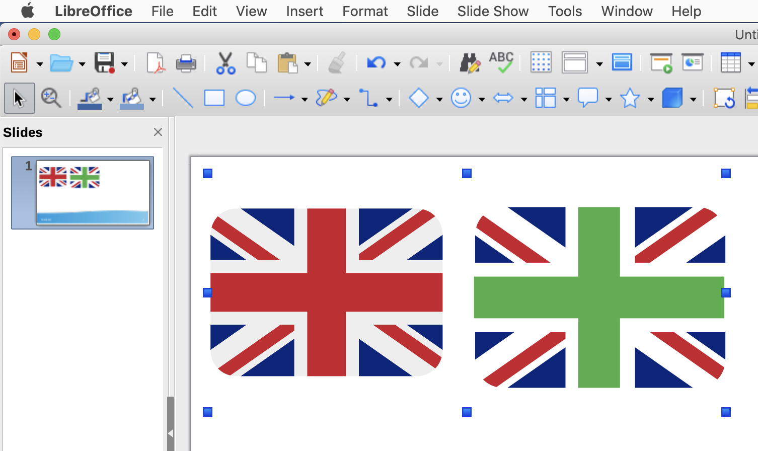Save the document with the floppy icon
Screen dimensions: 758x451
coord(105,63)
